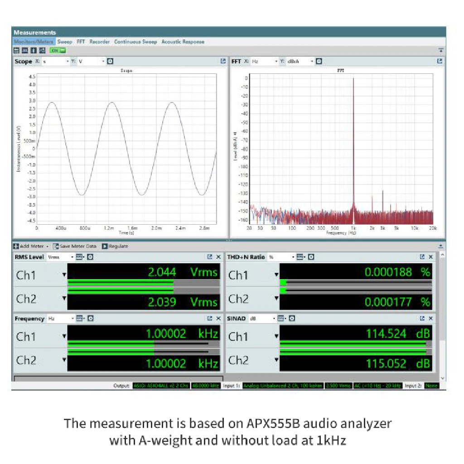
Task: Expand the Ch1 arrow in THD+N Ratio
Action: [x=276, y=275]
